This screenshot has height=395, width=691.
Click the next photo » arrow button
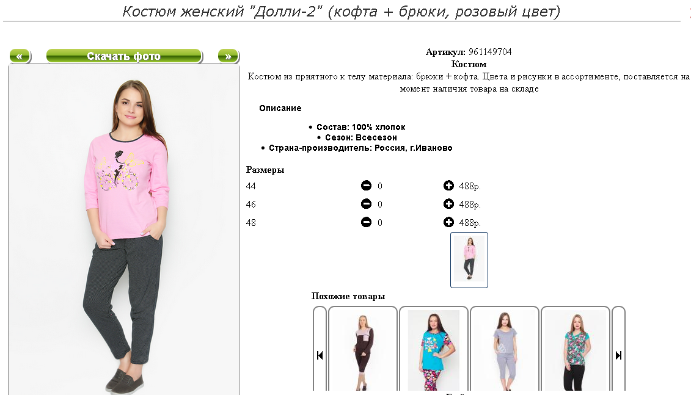[229, 56]
